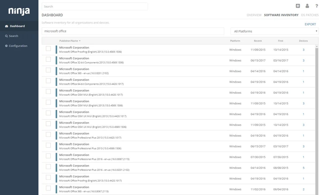Click the 'microsoft office' filter field
321x195 pixels.
coord(133,31)
